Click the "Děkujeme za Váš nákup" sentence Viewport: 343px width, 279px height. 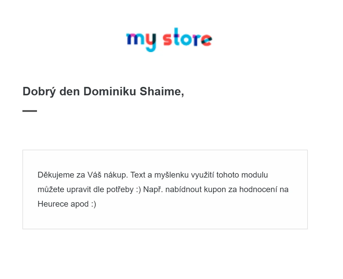pyautogui.click(x=83, y=175)
